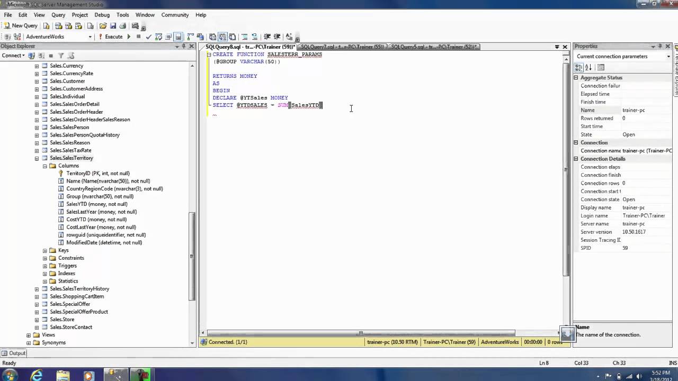The height and width of the screenshot is (381, 678).
Task: Open the Community menu
Action: pyautogui.click(x=175, y=15)
